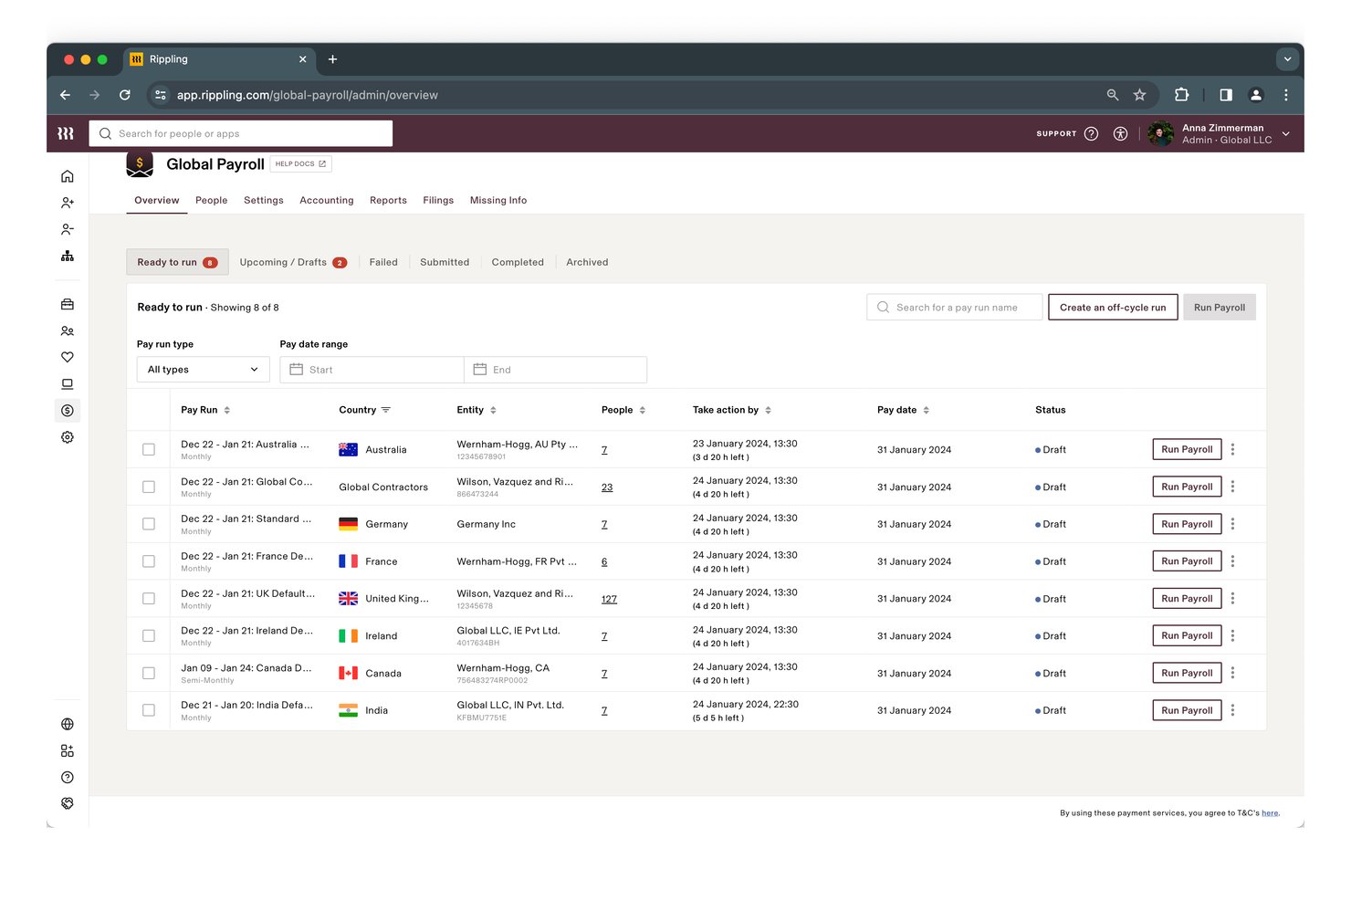Open Add person sidebar icon
Screen dimensions: 1351x901
68,203
